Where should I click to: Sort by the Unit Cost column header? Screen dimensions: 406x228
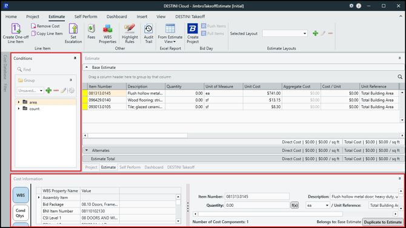262,86
